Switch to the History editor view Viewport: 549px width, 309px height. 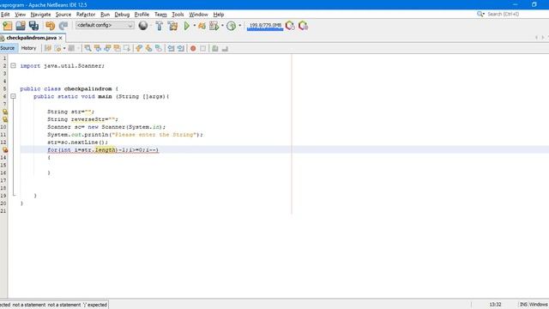(x=28, y=48)
